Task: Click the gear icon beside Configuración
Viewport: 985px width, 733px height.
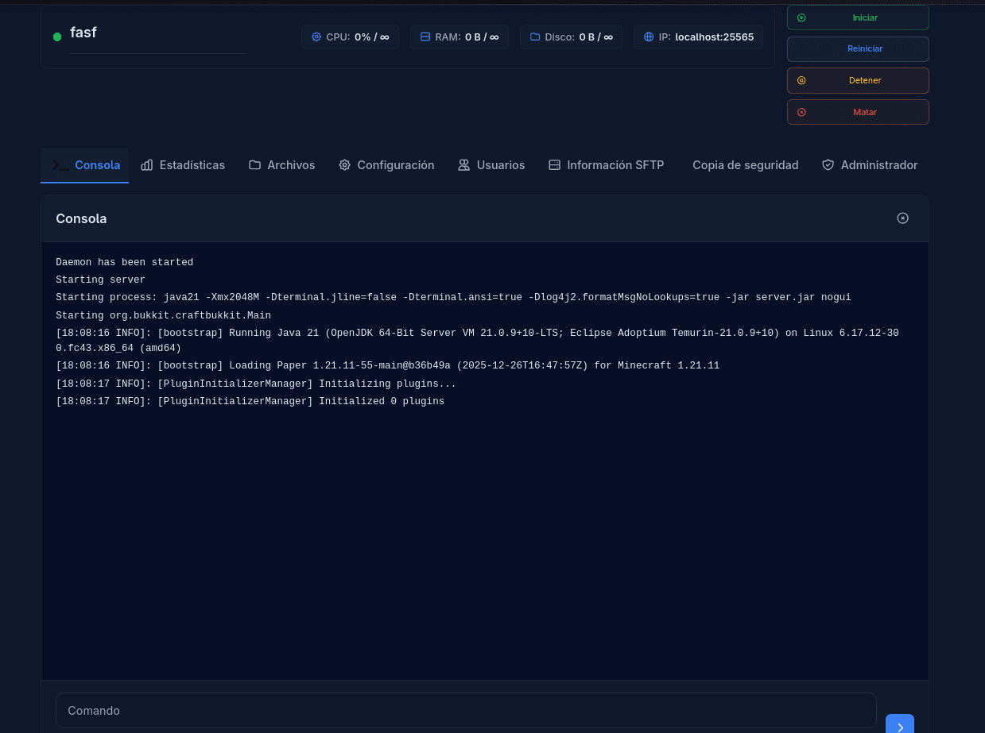Action: [344, 165]
